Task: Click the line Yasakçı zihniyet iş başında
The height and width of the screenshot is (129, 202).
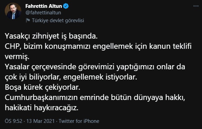Action: (51, 36)
